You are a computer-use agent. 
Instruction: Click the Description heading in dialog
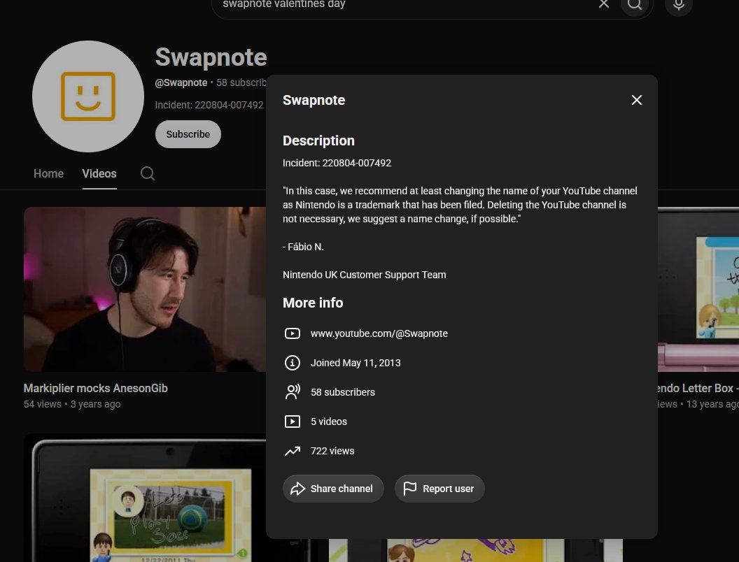[x=318, y=140]
